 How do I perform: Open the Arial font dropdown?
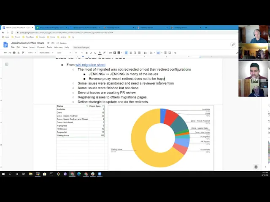pyautogui.click(x=64, y=53)
